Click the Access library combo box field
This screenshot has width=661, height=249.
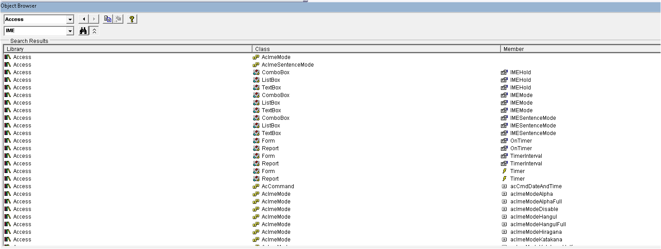(35, 19)
